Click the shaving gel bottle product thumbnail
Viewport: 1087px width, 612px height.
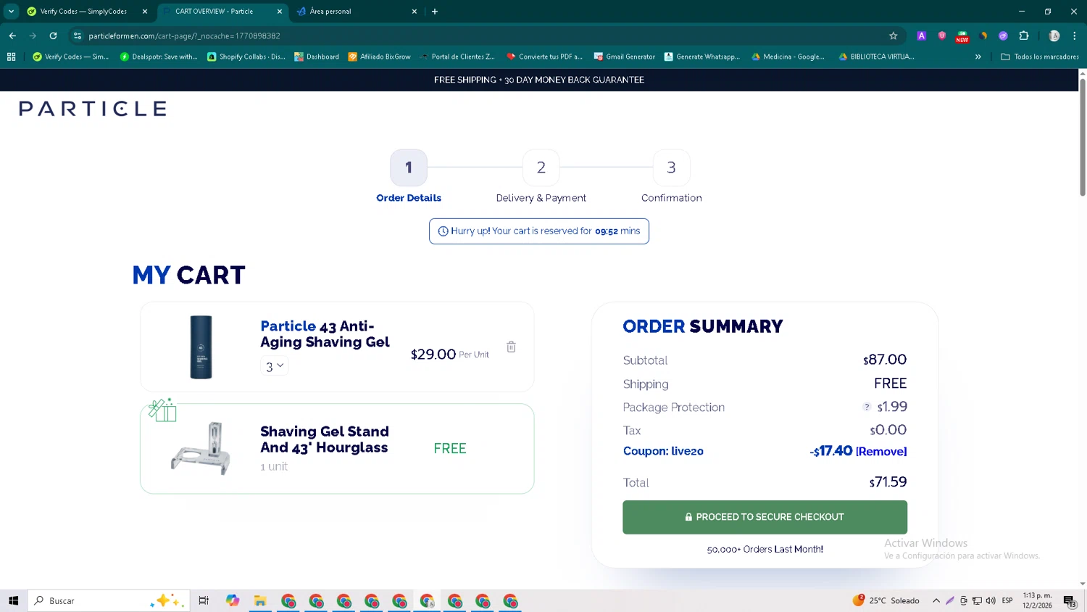[201, 347]
